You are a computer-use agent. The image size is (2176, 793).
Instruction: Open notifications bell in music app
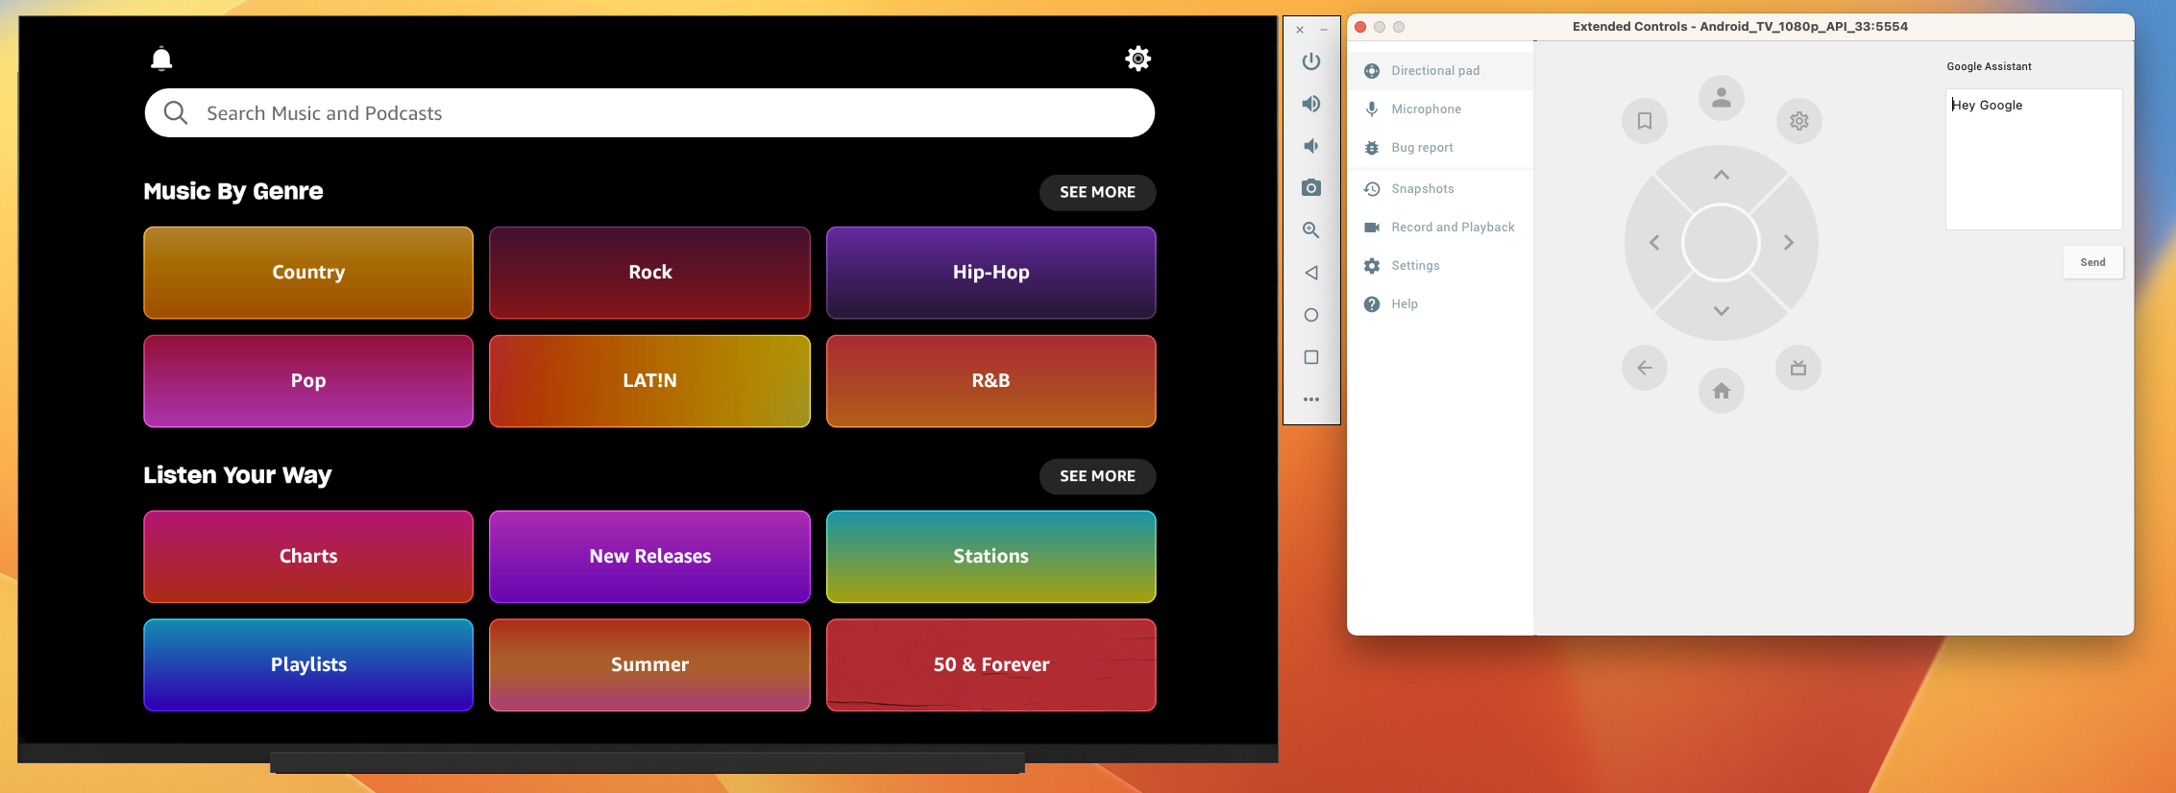click(x=161, y=59)
